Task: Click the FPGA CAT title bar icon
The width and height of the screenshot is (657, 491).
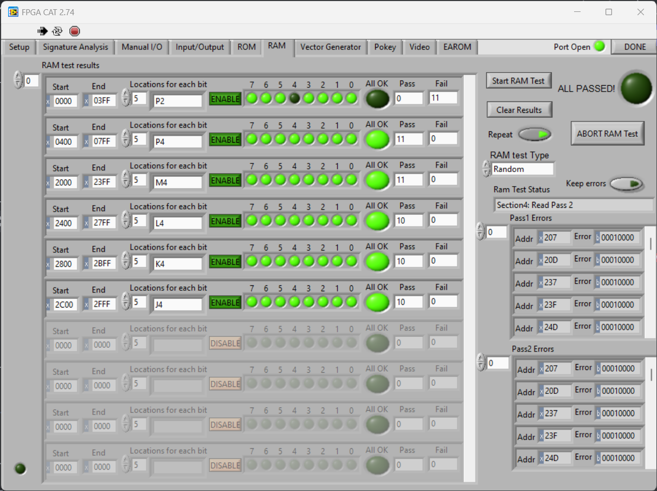Action: click(13, 11)
